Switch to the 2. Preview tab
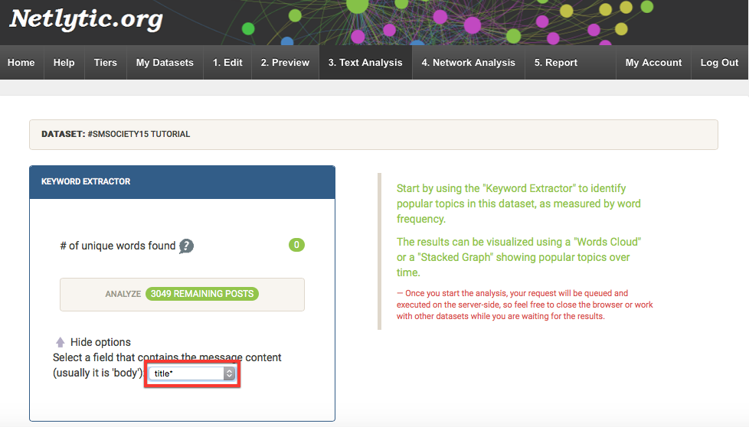The height and width of the screenshot is (427, 749). click(x=285, y=63)
